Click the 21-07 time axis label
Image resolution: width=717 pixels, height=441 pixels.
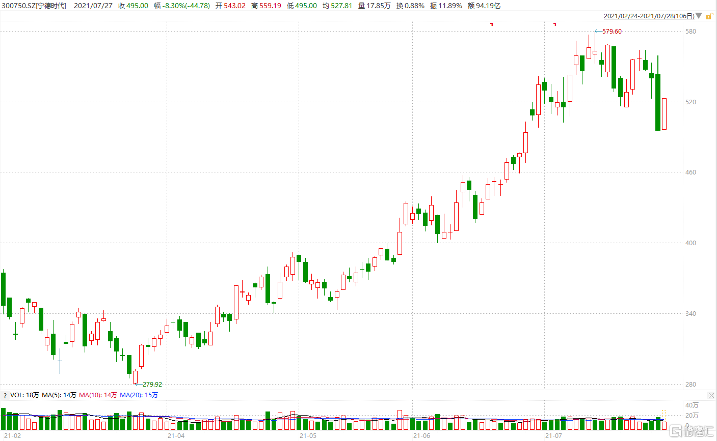(x=553, y=436)
